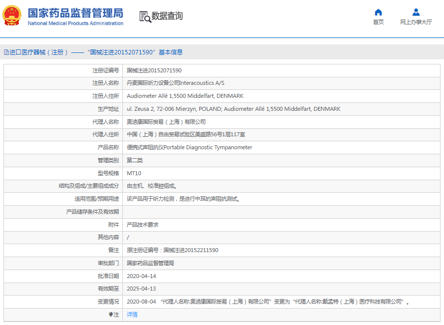Click the 注册证编号 row label
The width and height of the screenshot is (444, 325).
pos(105,70)
